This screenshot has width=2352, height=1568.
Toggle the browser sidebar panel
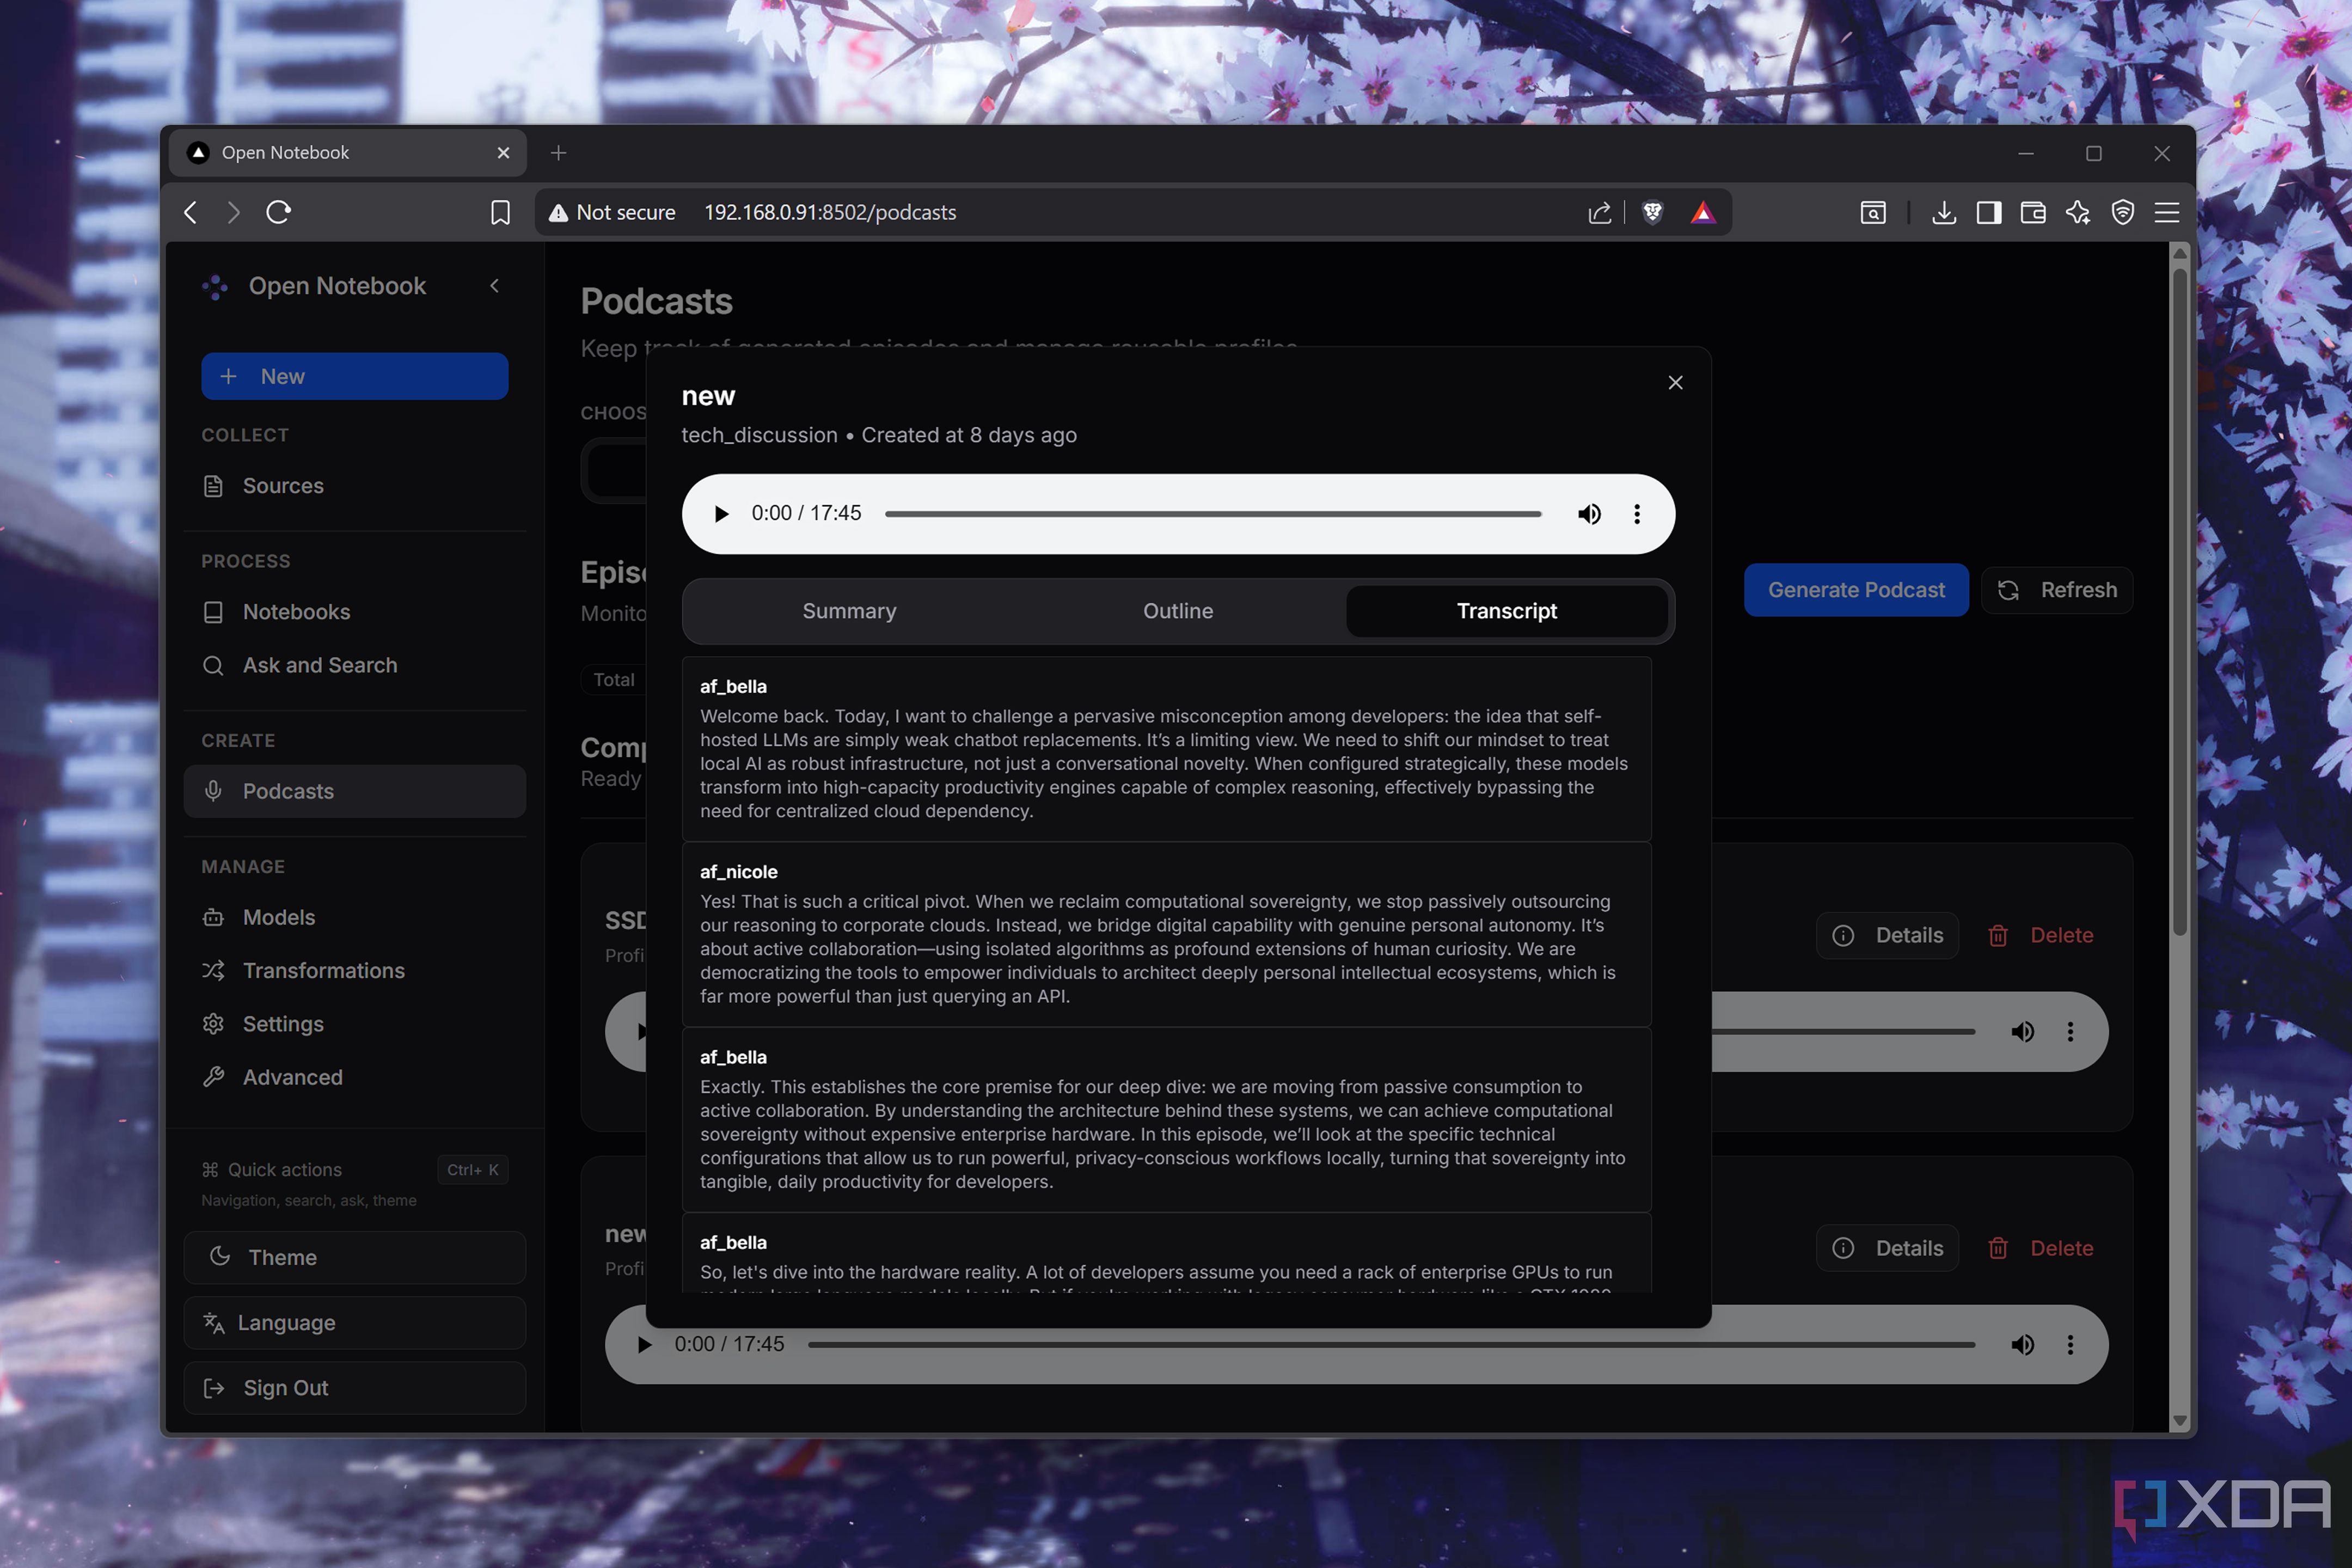click(x=1989, y=212)
